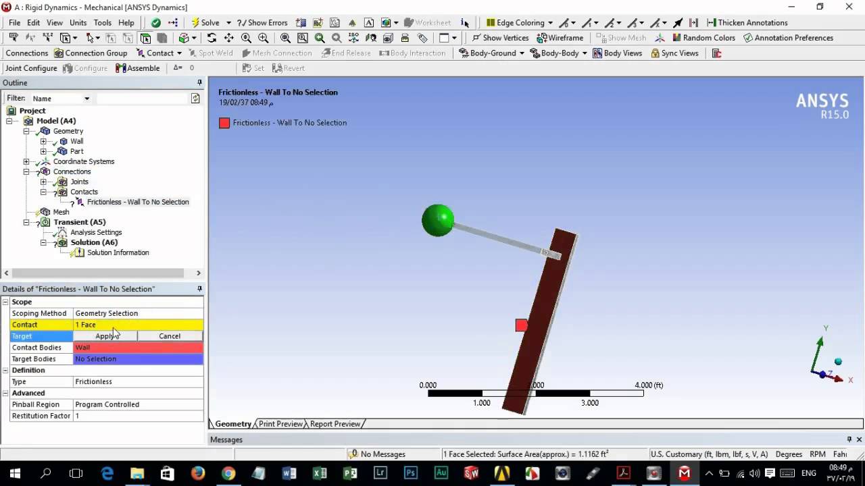Open Word from the Windows taskbar
The width and height of the screenshot is (865, 486).
tap(289, 473)
